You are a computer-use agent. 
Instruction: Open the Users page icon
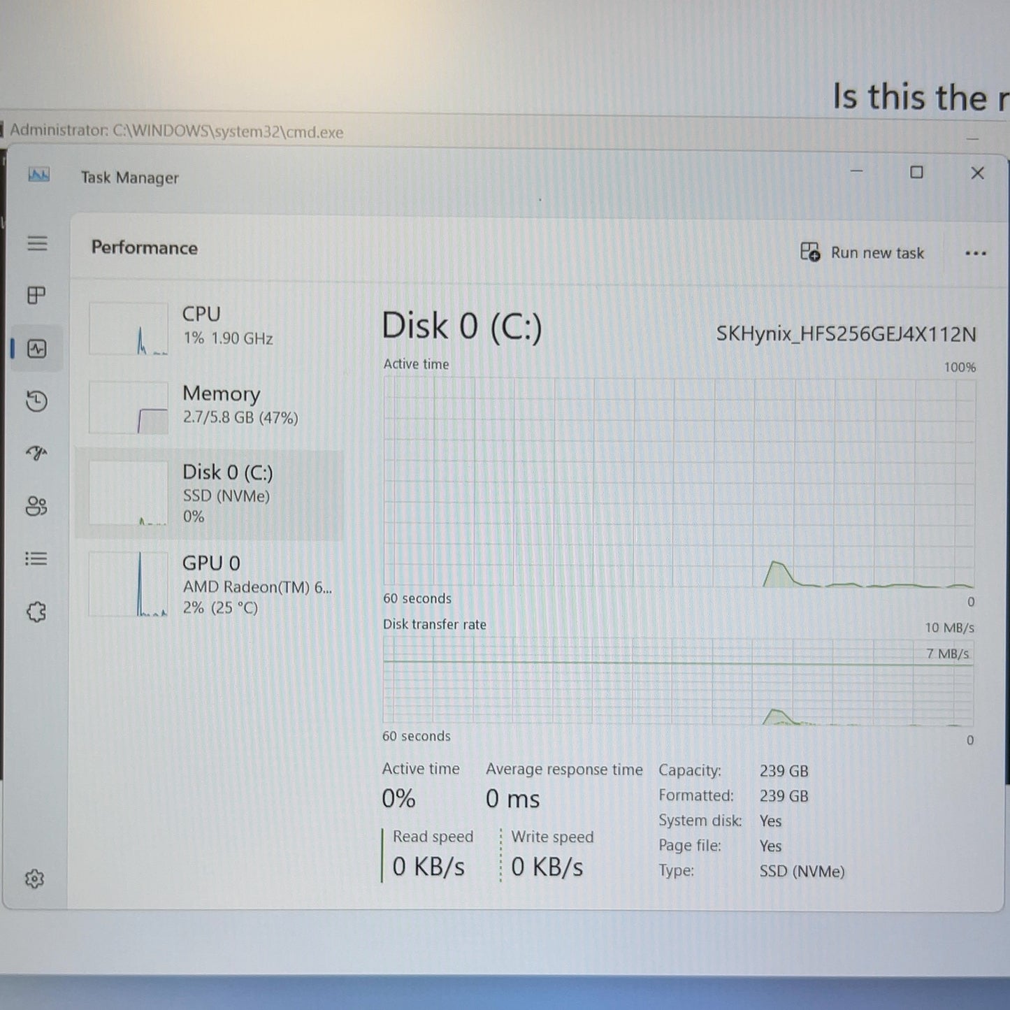click(x=36, y=505)
